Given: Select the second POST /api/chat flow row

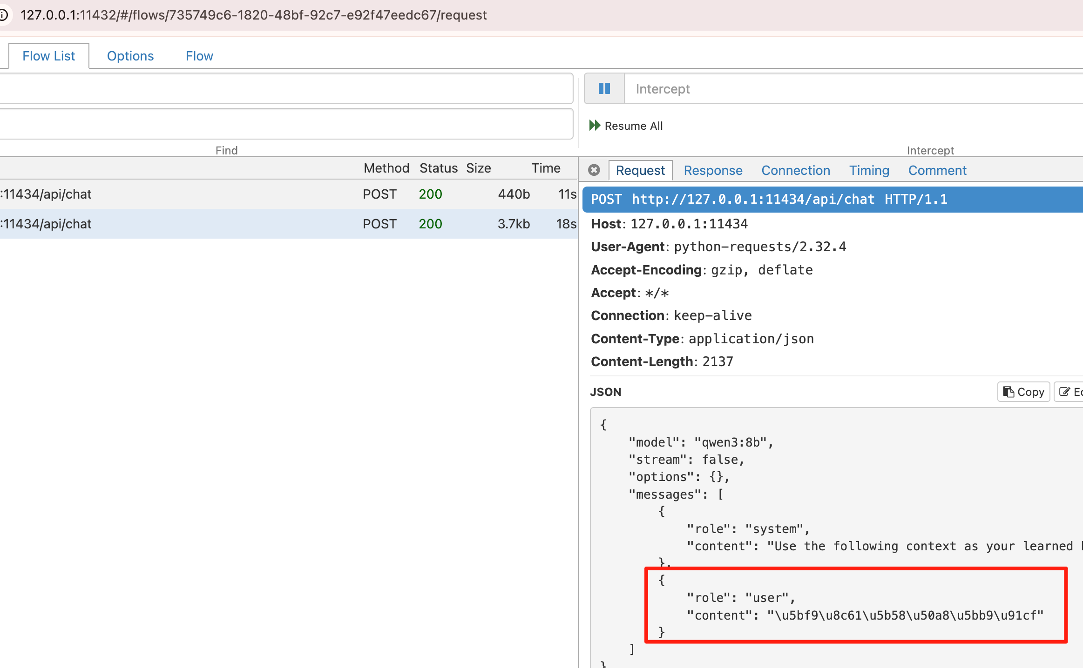Looking at the screenshot, I should click(x=186, y=224).
